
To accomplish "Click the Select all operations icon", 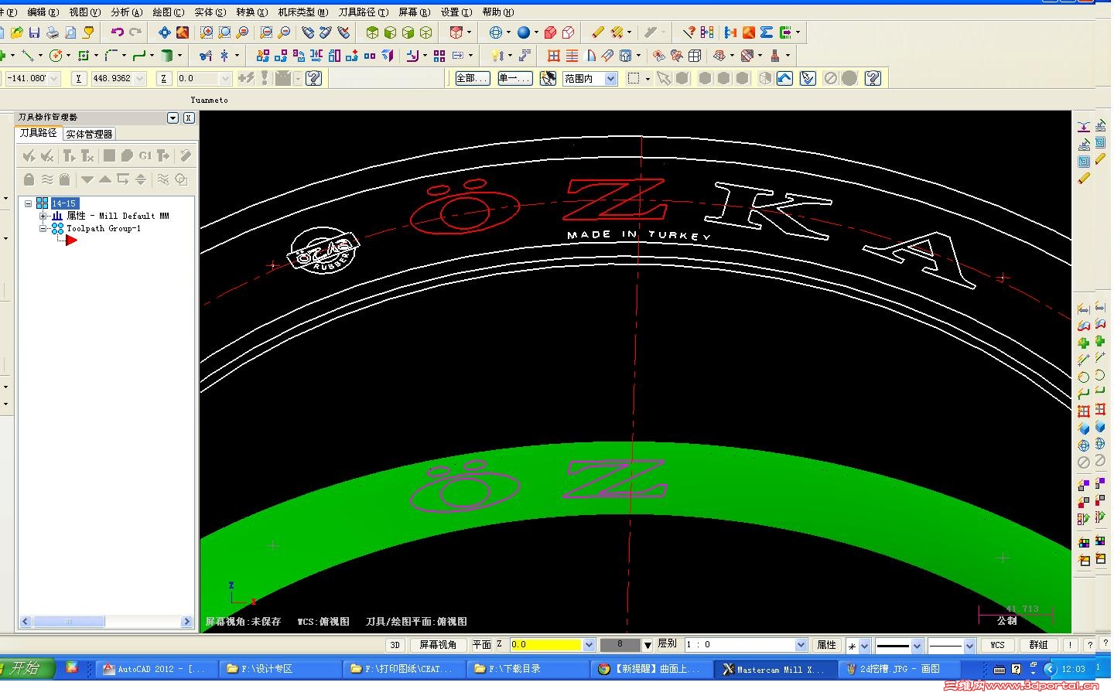I will (29, 156).
